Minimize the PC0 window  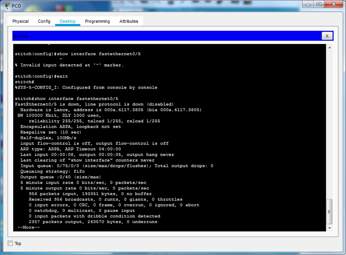[308, 4]
